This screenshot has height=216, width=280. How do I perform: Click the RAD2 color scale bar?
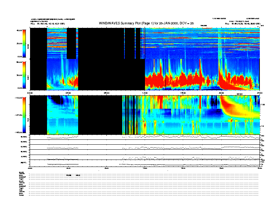point(24,43)
